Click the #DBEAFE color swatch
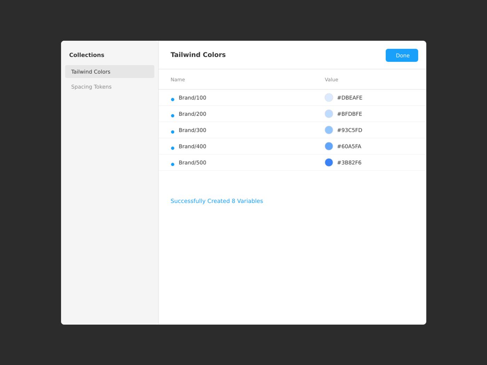The height and width of the screenshot is (365, 487). click(x=329, y=98)
